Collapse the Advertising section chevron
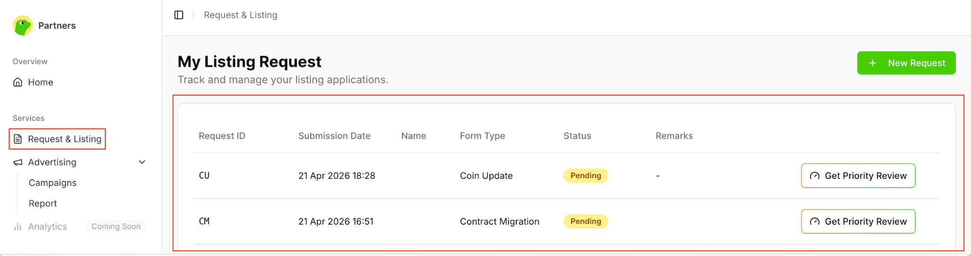 click(x=142, y=162)
